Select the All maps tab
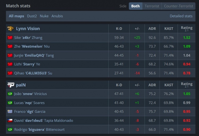 (16, 16)
